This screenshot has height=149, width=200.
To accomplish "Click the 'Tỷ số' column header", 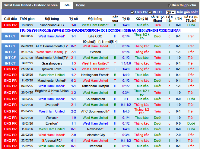I will 74,19.
